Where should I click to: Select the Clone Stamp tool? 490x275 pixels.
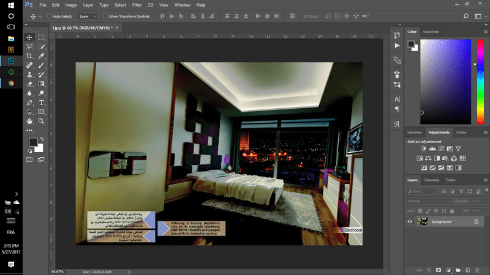[29, 74]
